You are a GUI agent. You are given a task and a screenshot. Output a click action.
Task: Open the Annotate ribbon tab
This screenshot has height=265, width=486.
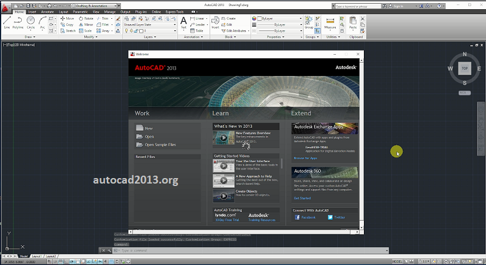[47, 12]
